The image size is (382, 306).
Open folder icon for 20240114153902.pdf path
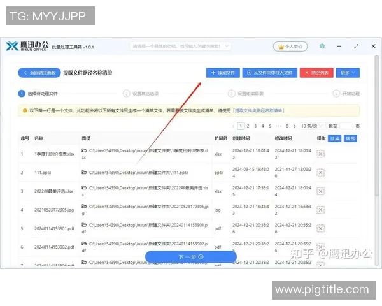pyautogui.click(x=84, y=244)
